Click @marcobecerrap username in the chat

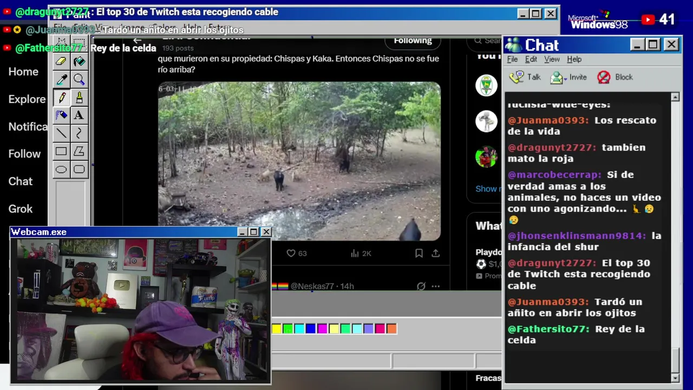[x=554, y=175]
